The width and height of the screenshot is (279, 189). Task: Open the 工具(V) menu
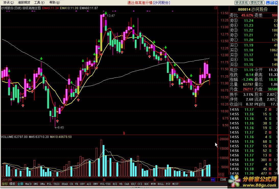click(x=39, y=3)
